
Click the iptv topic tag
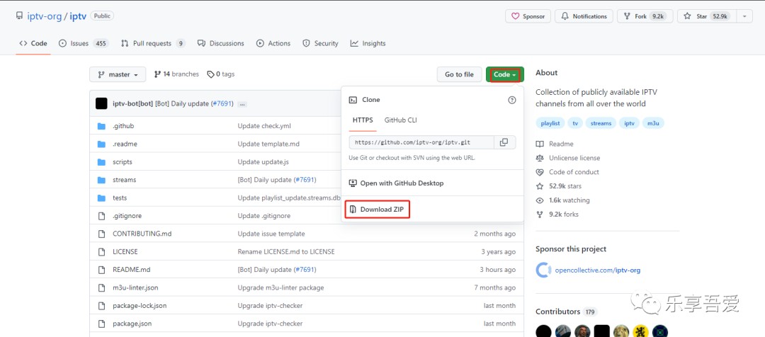click(x=630, y=123)
